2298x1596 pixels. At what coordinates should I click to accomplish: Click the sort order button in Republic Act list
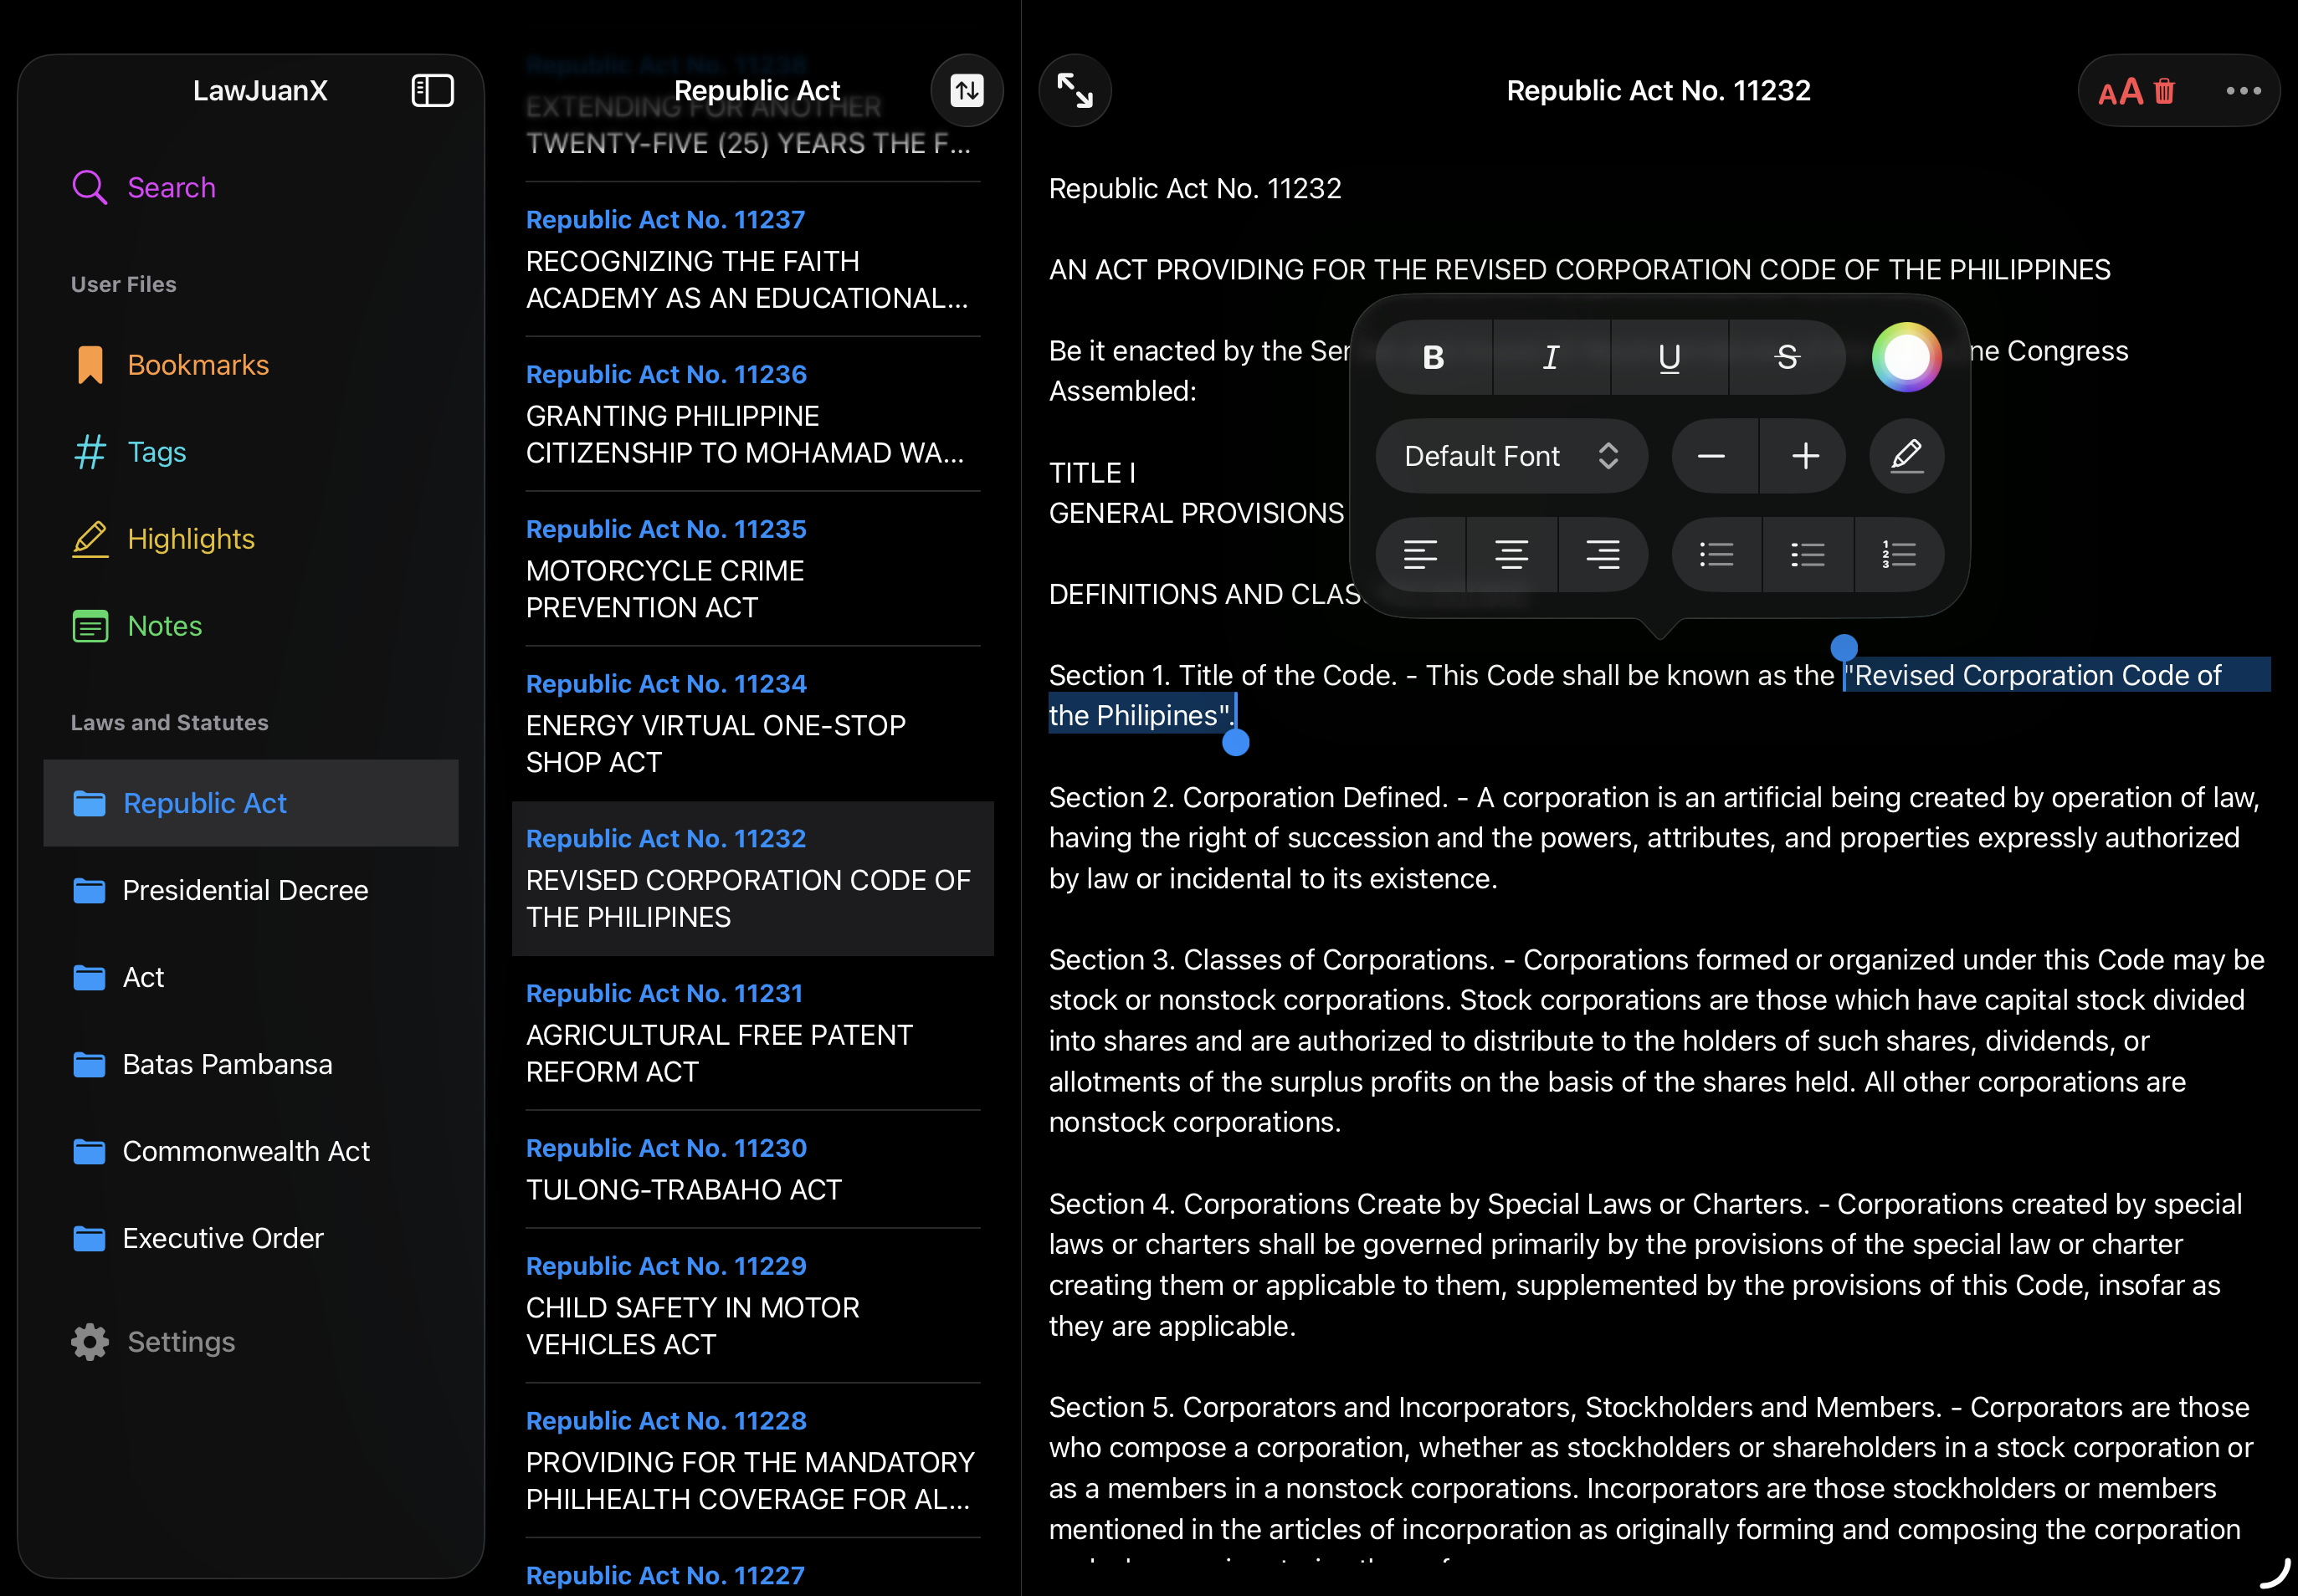(x=967, y=90)
